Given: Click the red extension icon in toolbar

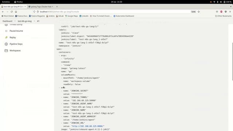Looking at the screenshot, I should (221, 12).
